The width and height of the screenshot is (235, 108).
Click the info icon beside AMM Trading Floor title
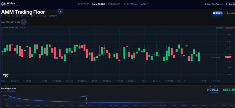(60, 11)
